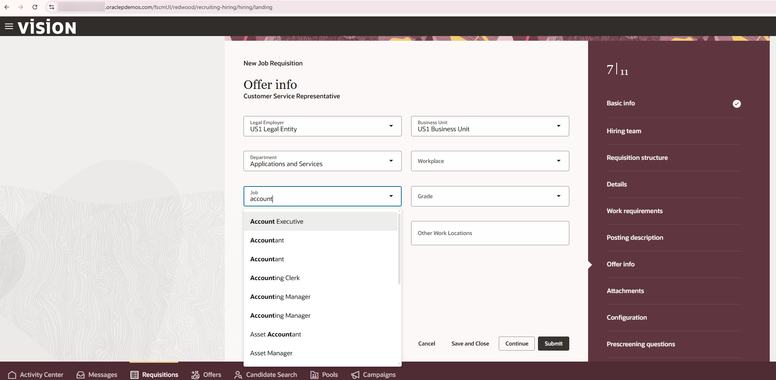The image size is (776, 380).
Task: Go to Configuration step
Action: coord(627,317)
